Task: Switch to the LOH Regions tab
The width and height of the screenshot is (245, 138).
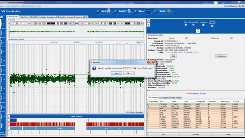Action: point(164,97)
